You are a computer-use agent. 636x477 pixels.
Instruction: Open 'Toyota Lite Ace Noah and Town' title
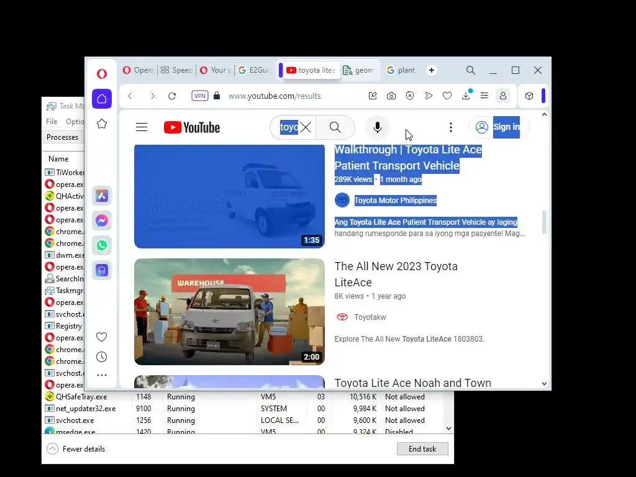coord(412,383)
